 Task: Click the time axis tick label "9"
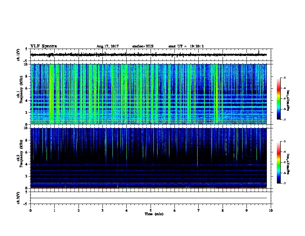246,211
